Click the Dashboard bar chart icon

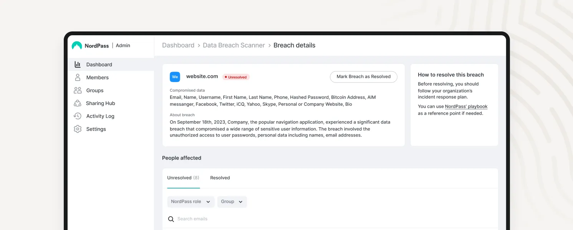pyautogui.click(x=78, y=64)
